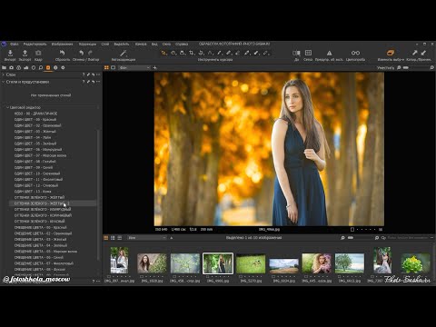Select the lone tree landscape thumbnail
This screenshot has height=327, width=436.
click(x=350, y=263)
